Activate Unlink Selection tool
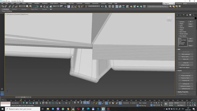 point(13,6)
